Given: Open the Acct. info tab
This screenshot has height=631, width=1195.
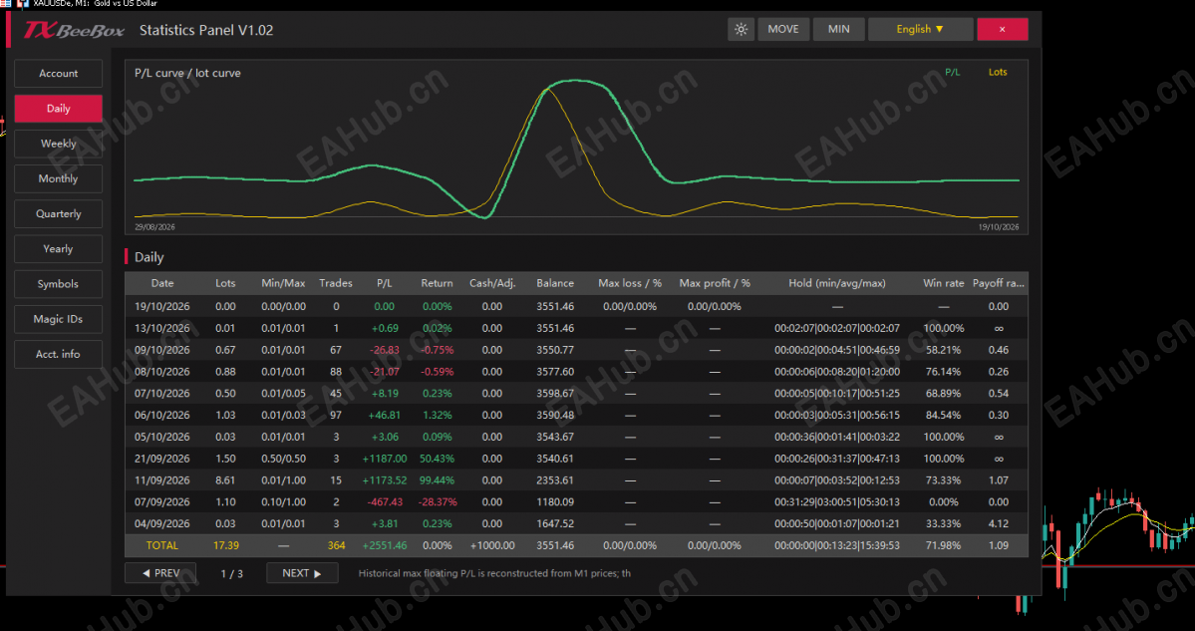Looking at the screenshot, I should [x=58, y=354].
